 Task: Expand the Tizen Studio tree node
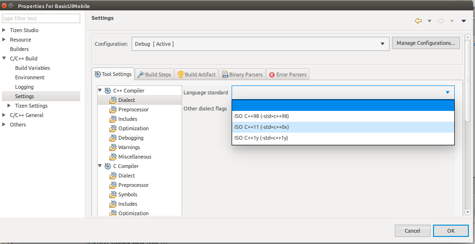click(x=4, y=30)
